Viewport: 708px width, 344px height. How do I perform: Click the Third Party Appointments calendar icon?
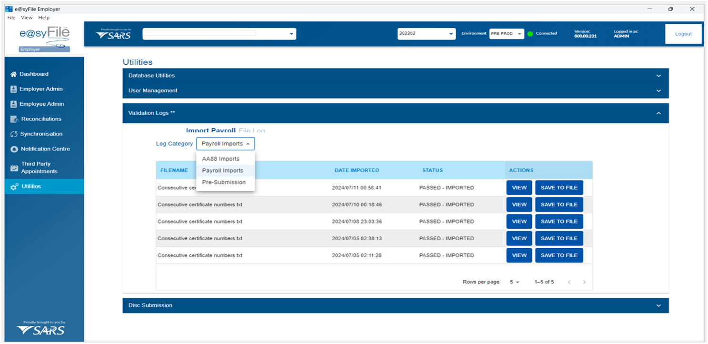(x=14, y=168)
